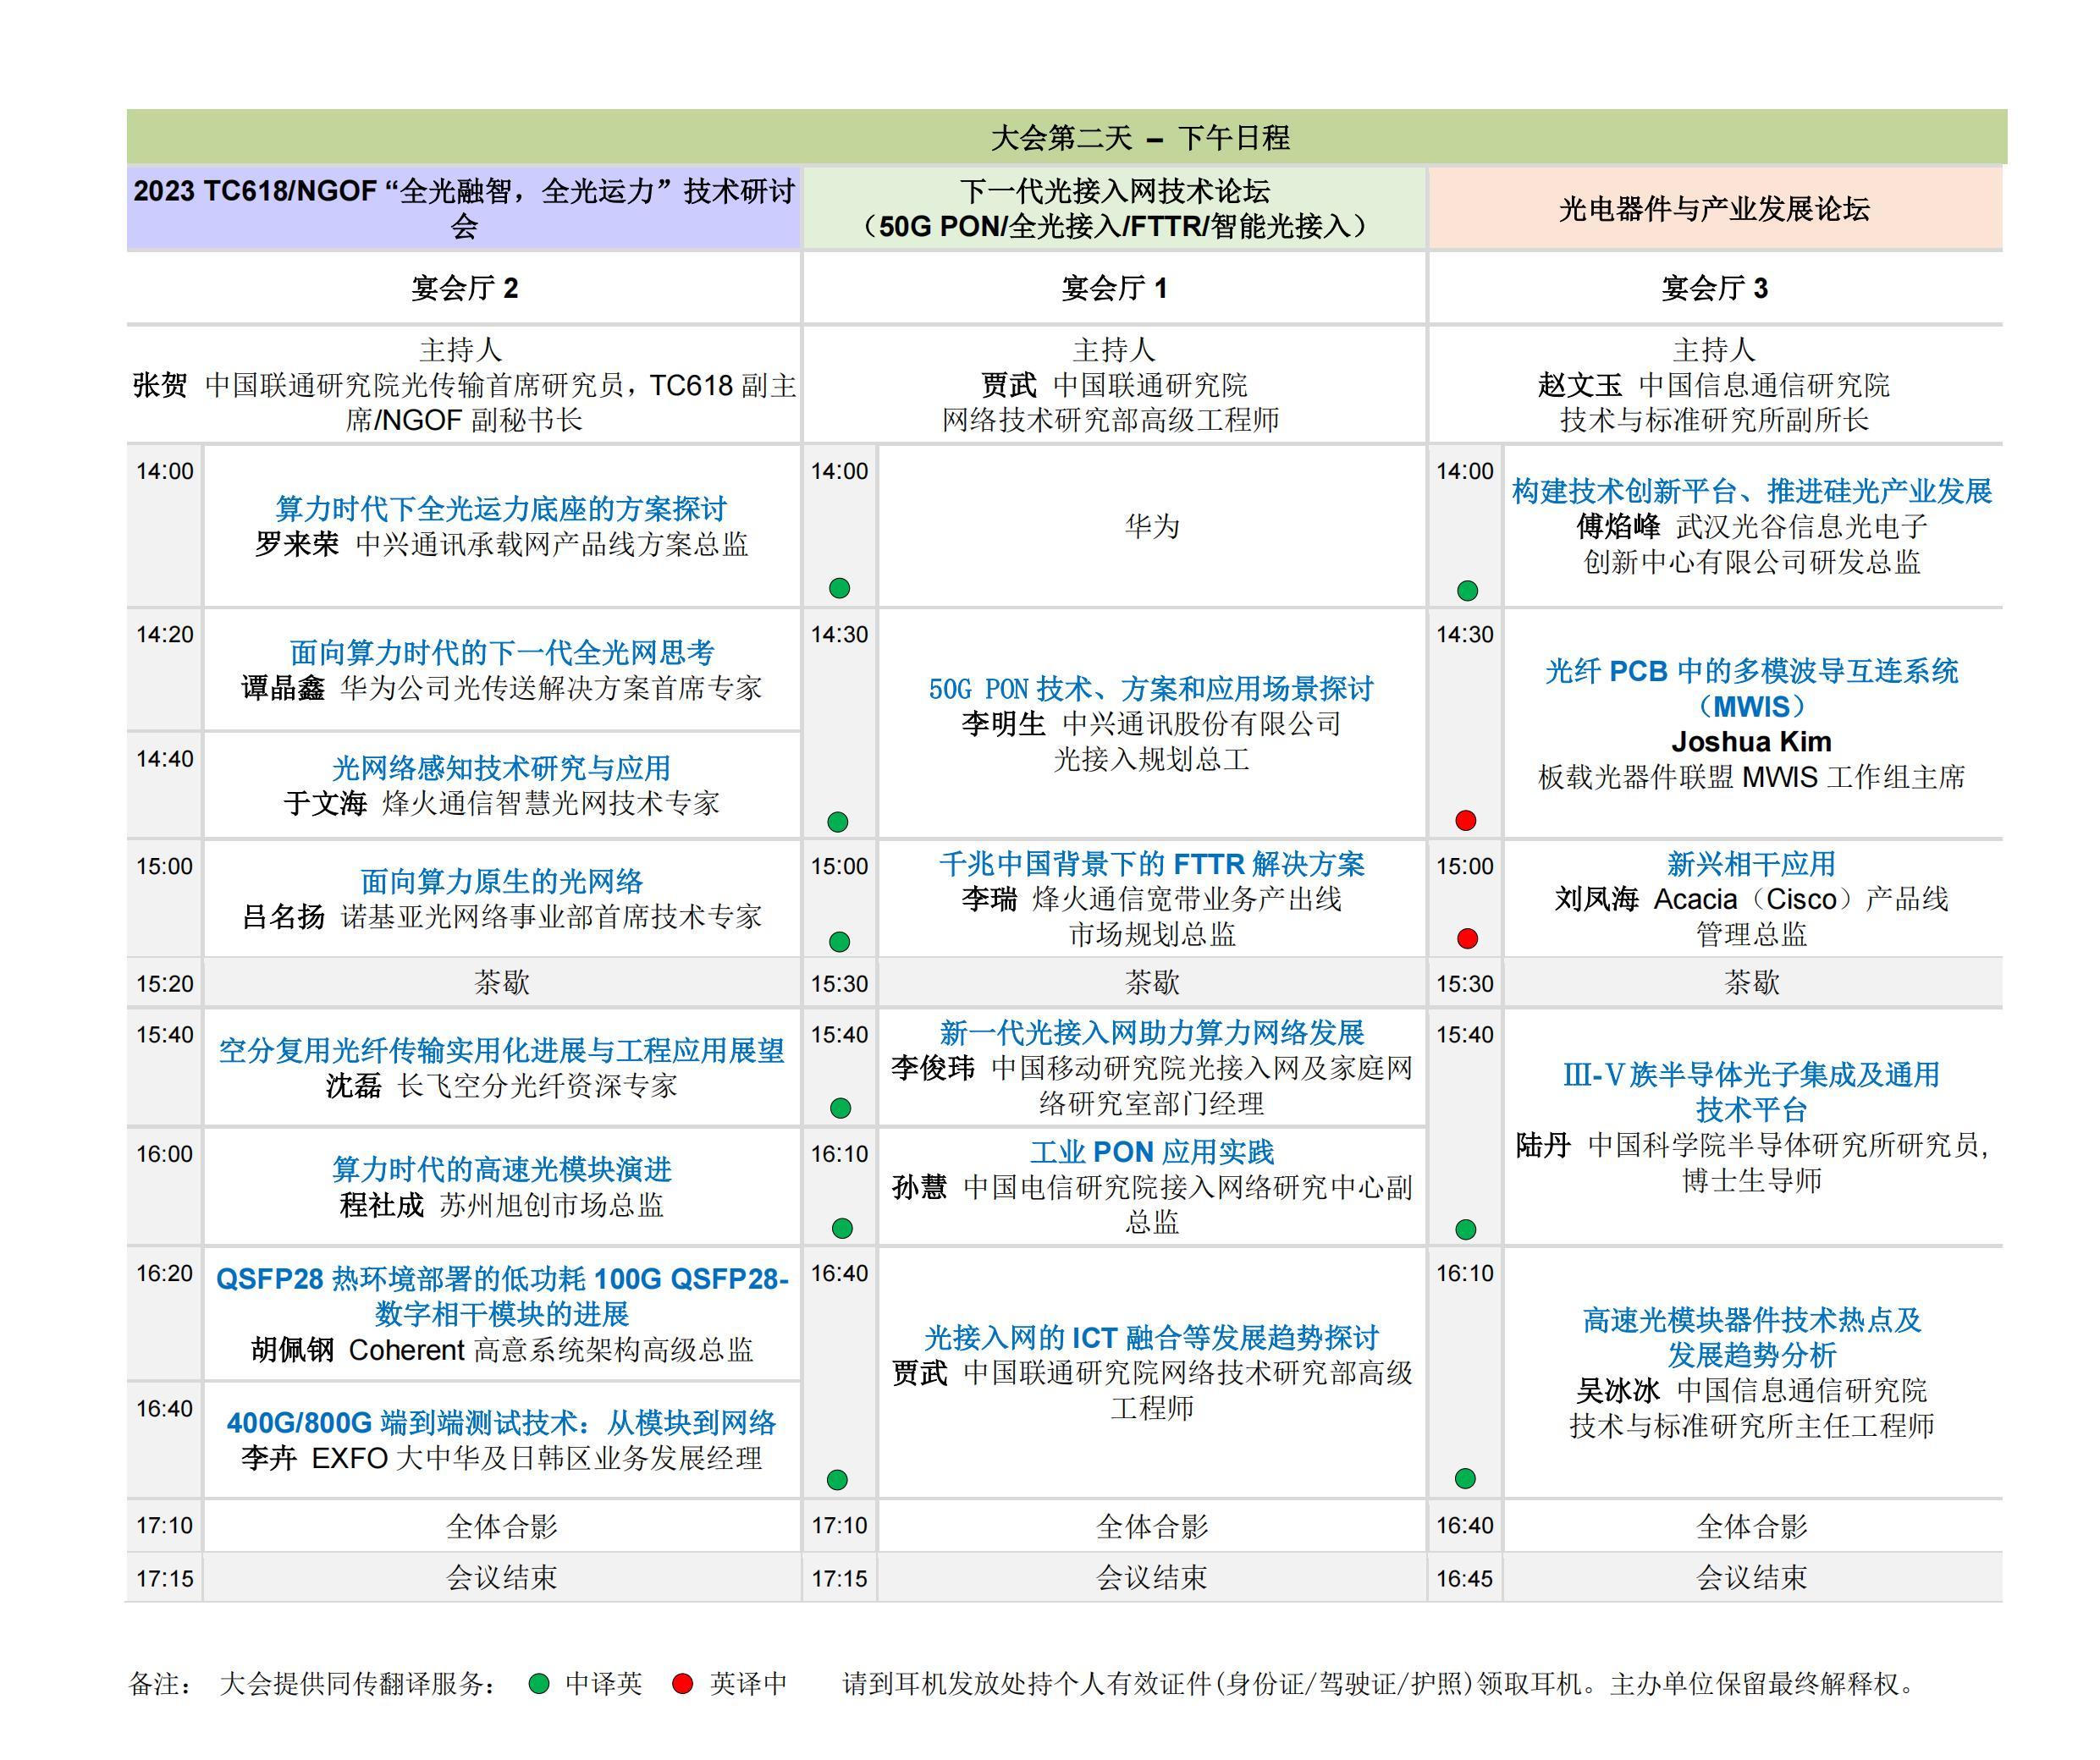The width and height of the screenshot is (2100, 1760).
Task: Click the green dot in Huawei 14:00 slot
Action: 839,588
